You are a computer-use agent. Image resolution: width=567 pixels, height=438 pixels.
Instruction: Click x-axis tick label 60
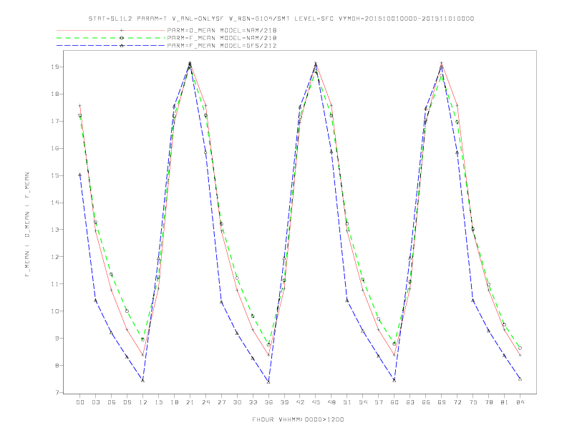pos(394,402)
